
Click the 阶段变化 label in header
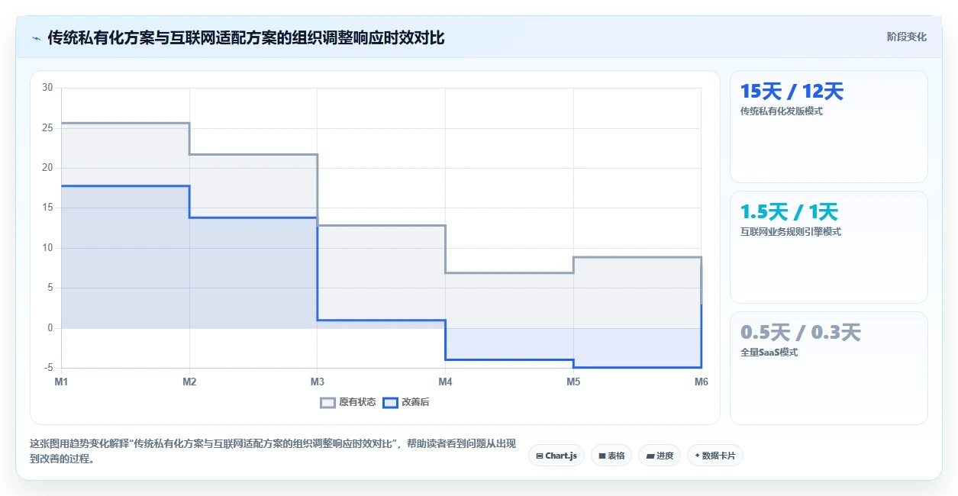coord(907,37)
